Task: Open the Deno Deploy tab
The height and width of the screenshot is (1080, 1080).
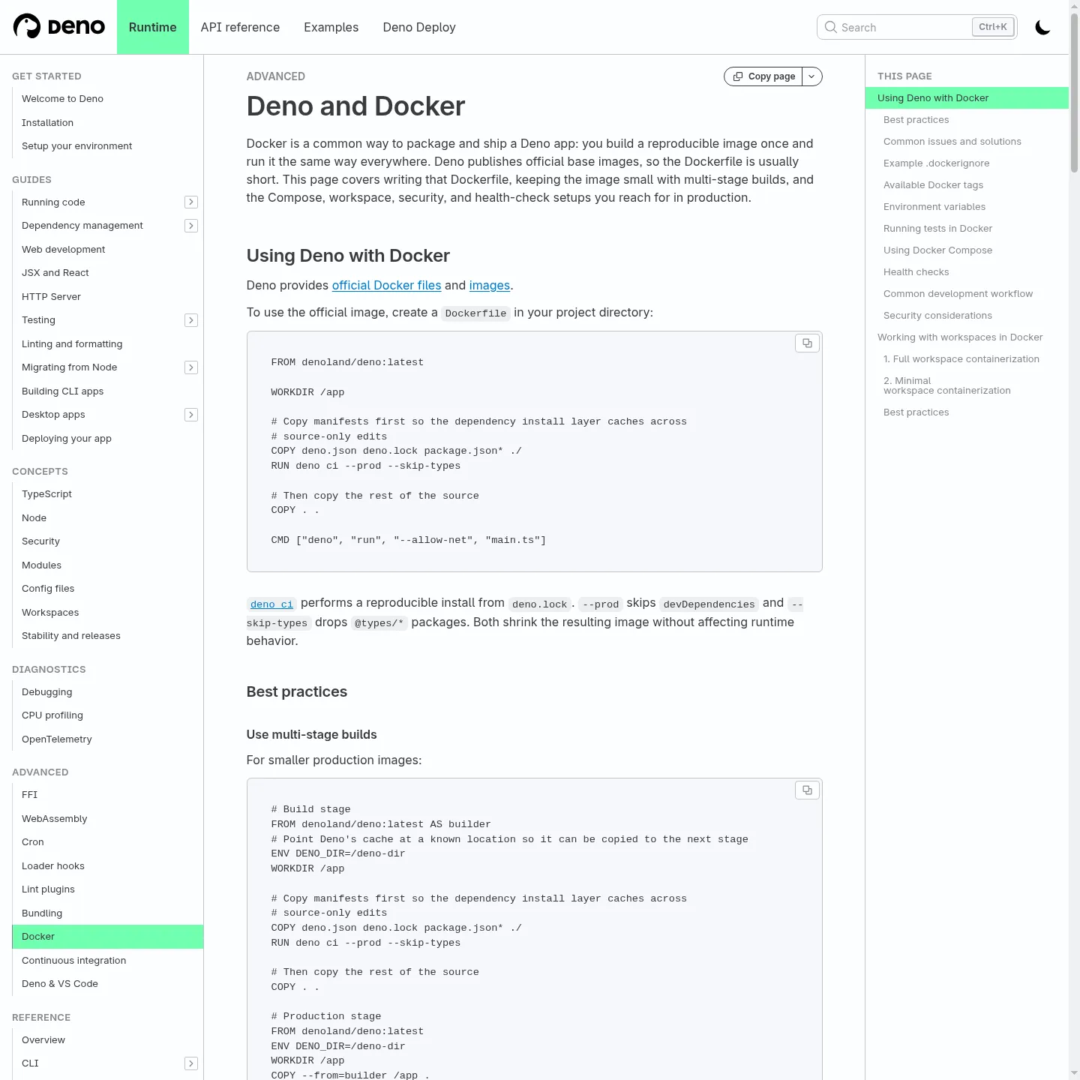Action: [419, 27]
